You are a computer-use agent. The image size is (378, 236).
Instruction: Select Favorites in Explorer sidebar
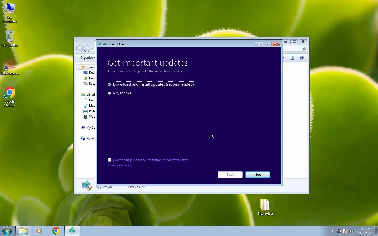click(88, 67)
